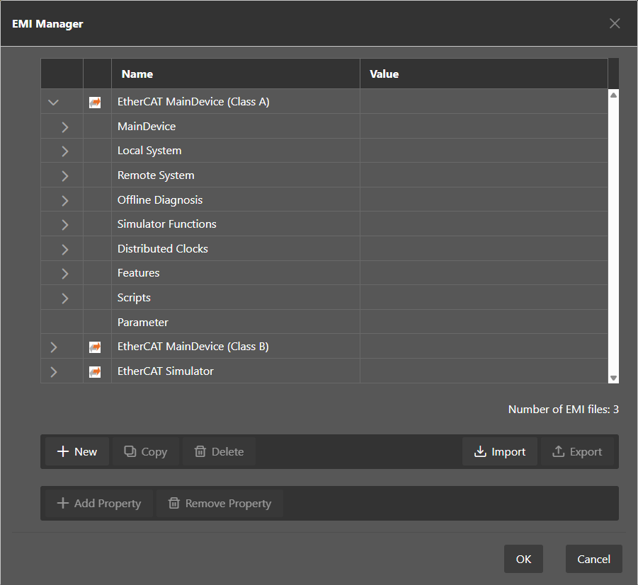Expand the MainDevice tree row
Screen dimensions: 638x585
(x=64, y=127)
